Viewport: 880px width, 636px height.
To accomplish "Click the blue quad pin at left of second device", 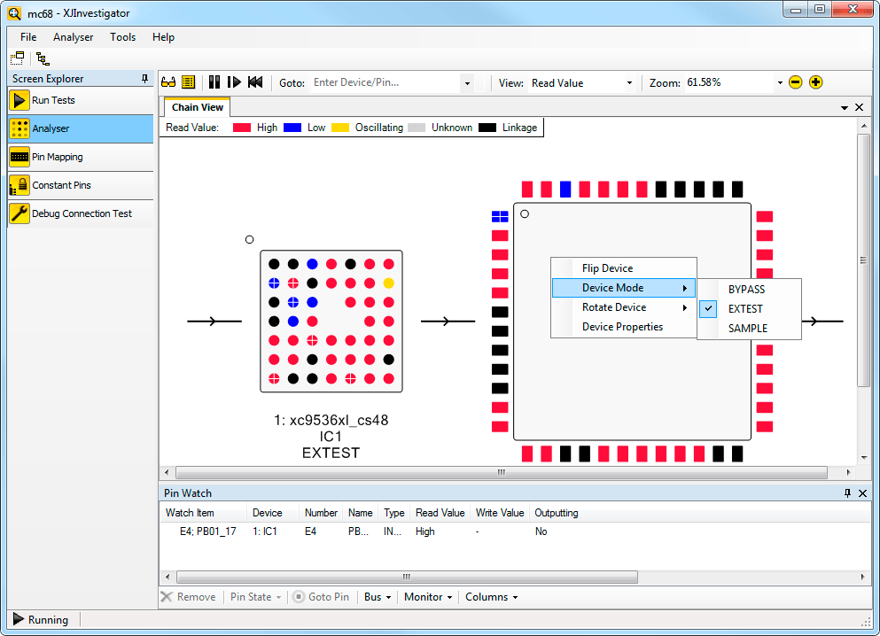I will click(x=500, y=216).
